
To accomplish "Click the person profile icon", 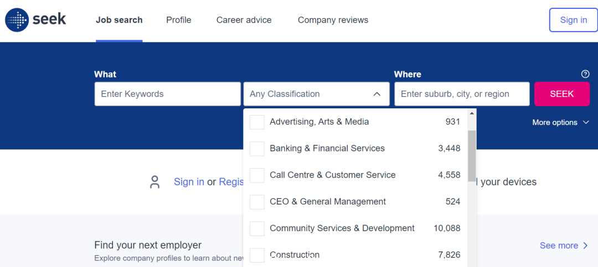I will click(x=154, y=182).
